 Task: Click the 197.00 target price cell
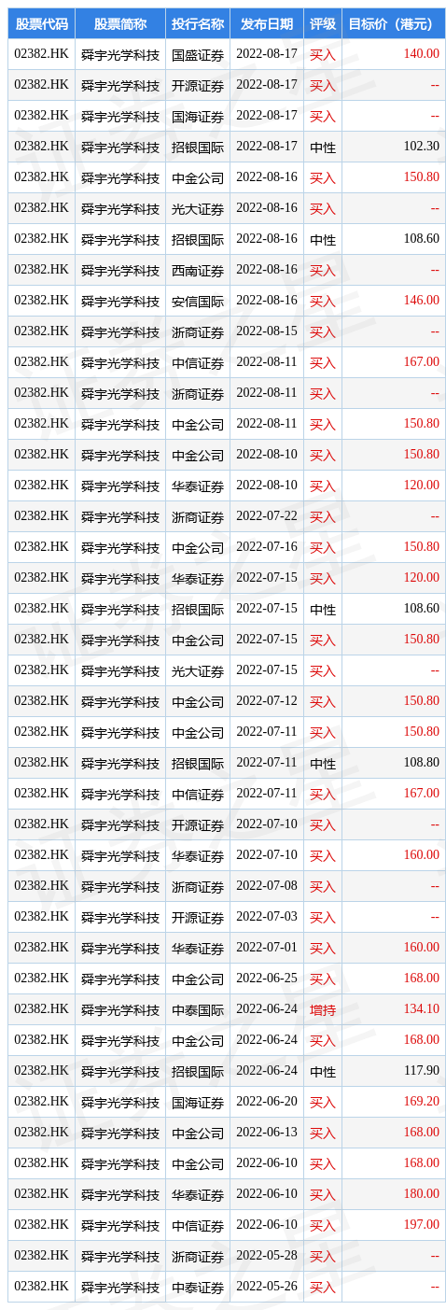pyautogui.click(x=421, y=1225)
